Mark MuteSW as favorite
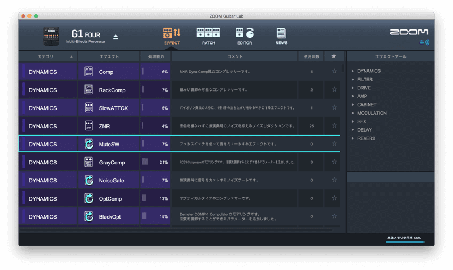 click(x=334, y=143)
